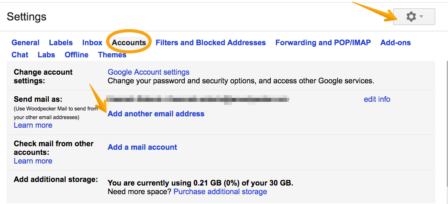
Task: Click the Google Account settings link
Action: pos(149,72)
